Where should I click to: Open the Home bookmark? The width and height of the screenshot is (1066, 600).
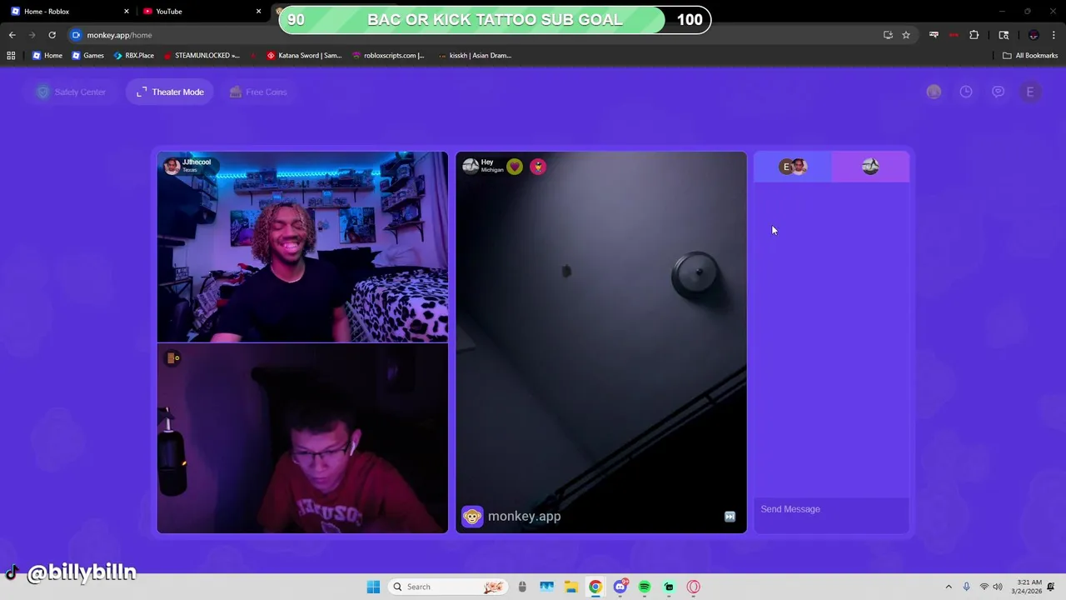tap(47, 56)
